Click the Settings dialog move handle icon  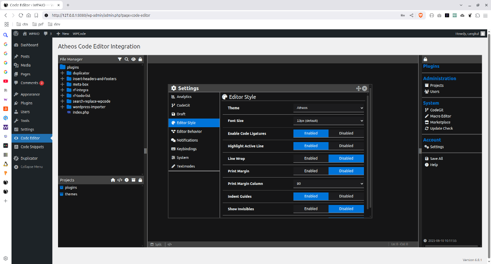click(359, 88)
